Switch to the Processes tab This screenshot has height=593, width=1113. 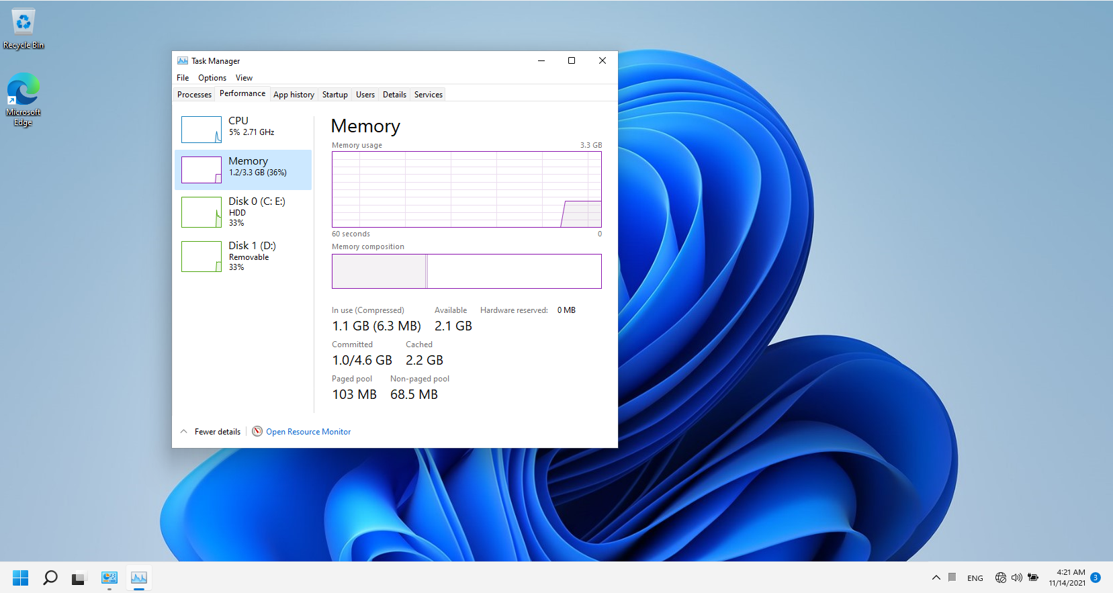pos(194,95)
